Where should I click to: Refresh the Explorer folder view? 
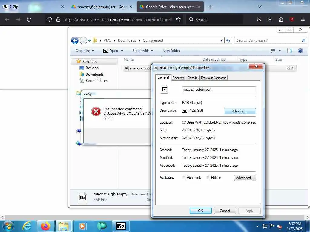[228, 41]
